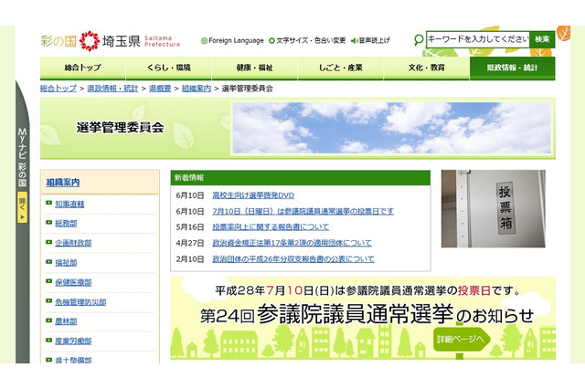Open the しごと・産業 navigation tab

[340, 68]
